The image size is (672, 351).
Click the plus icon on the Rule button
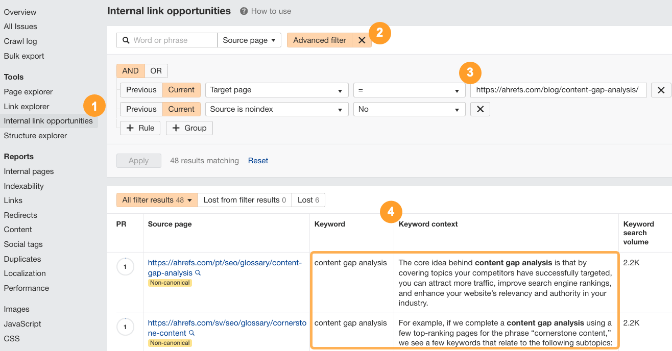tap(131, 128)
